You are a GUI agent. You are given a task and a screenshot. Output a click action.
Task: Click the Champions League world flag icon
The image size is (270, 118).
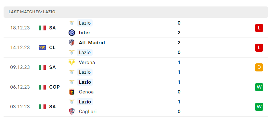point(42,48)
